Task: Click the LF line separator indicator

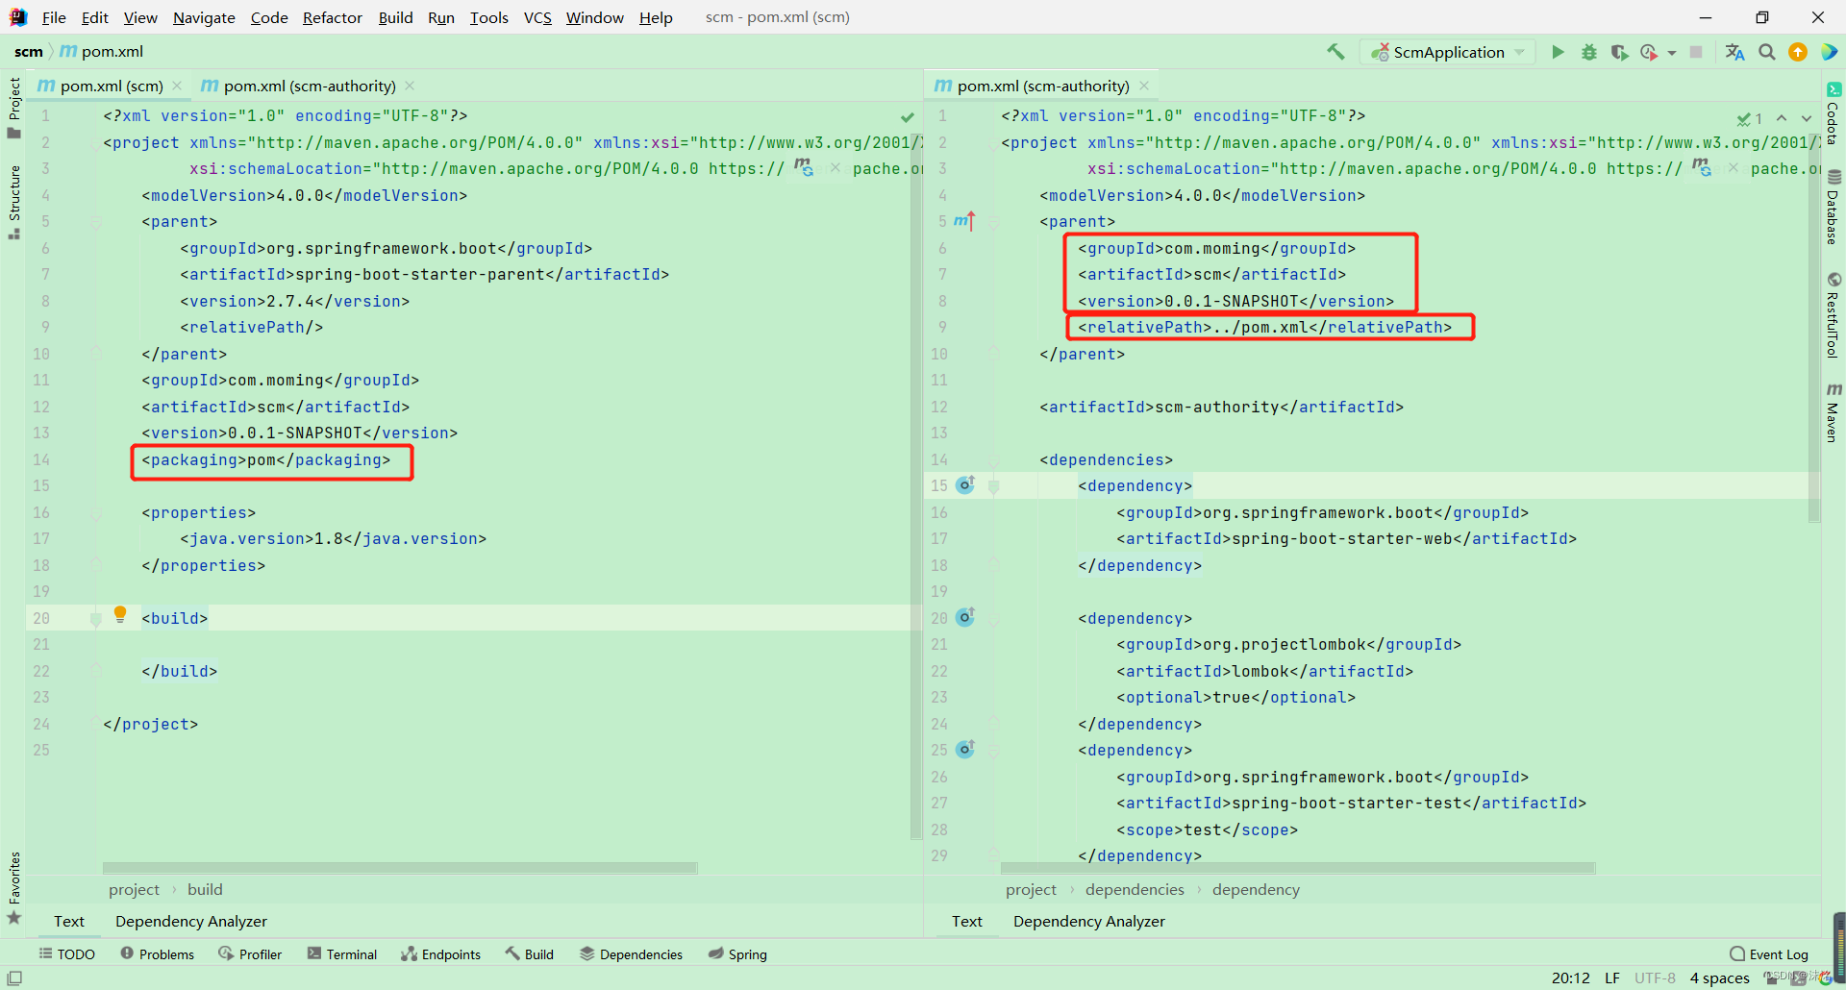Action: coord(1612,978)
